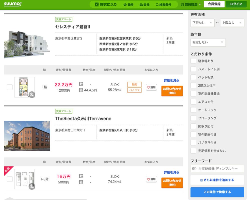
Task: Check 駐車場あり option
Action: [193, 61]
